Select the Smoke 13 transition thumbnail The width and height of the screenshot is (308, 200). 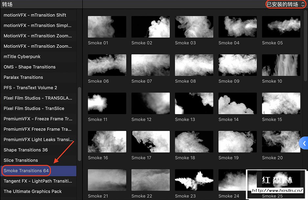pos(194,103)
